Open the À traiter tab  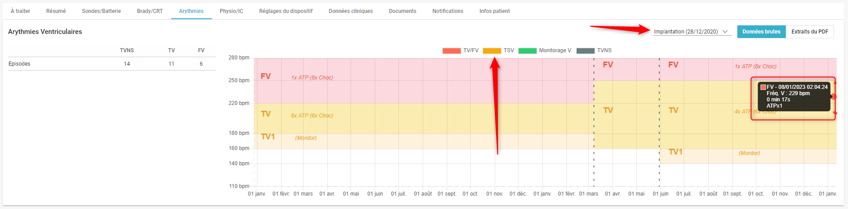tap(21, 11)
